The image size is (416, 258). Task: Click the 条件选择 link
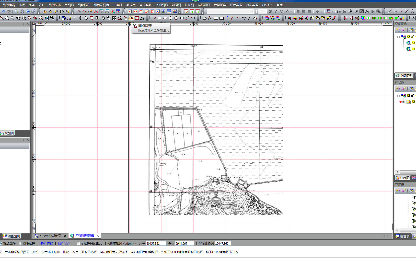[47, 243]
